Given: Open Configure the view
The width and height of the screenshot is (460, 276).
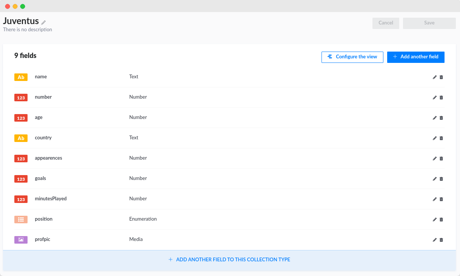Looking at the screenshot, I should pos(352,57).
